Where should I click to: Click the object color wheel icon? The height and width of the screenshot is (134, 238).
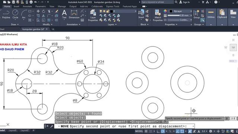click(x=165, y=11)
